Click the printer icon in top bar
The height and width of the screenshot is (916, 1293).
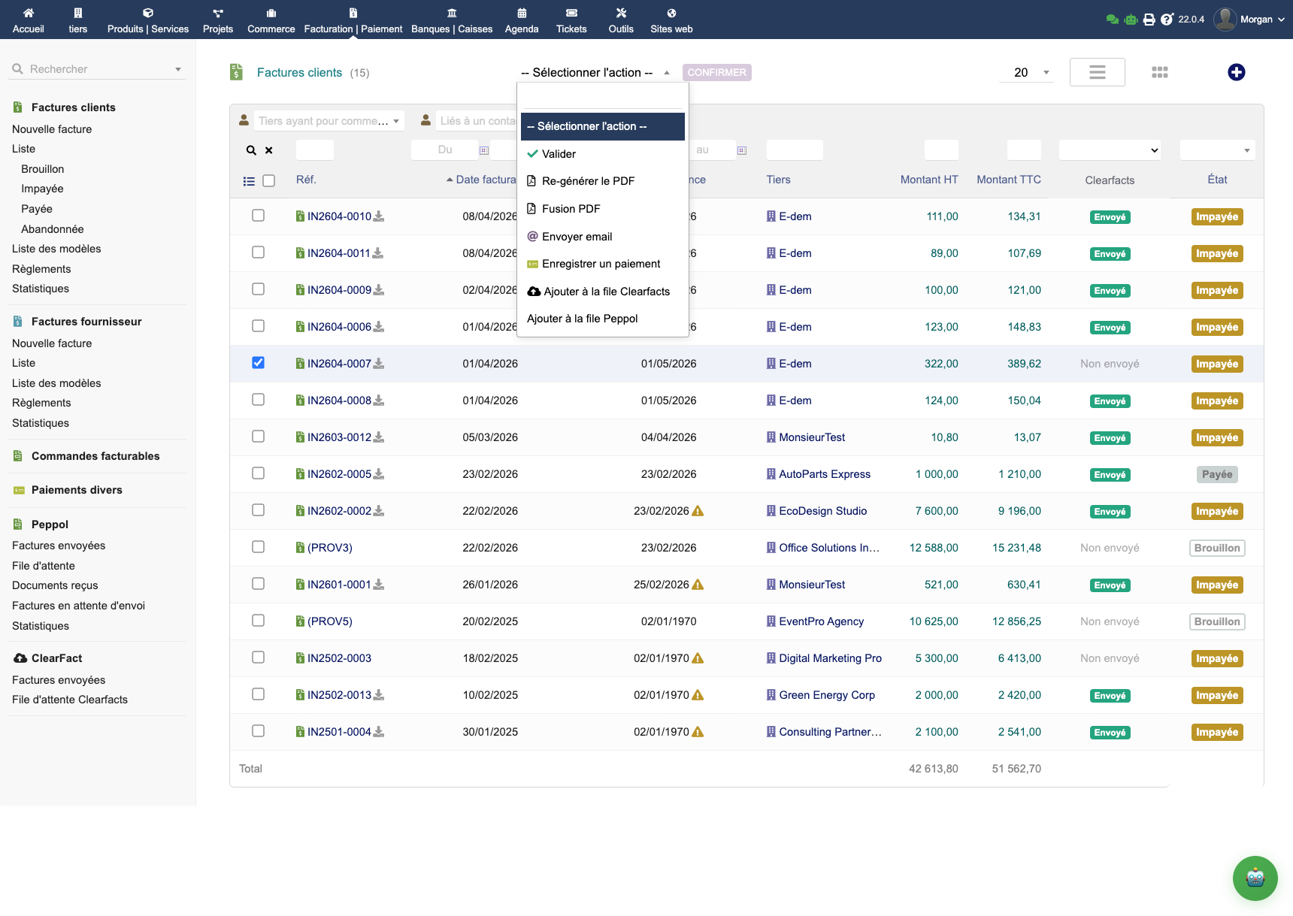(x=1149, y=20)
